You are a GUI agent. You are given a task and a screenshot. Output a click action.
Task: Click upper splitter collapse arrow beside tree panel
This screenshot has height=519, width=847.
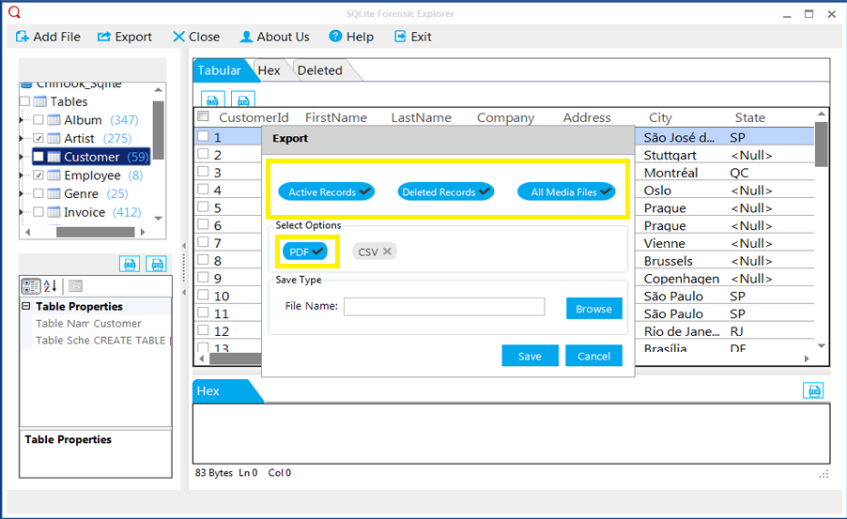pyautogui.click(x=184, y=246)
